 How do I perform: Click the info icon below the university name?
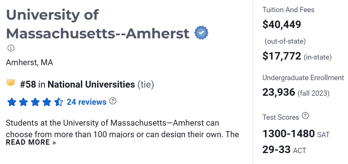(11, 48)
